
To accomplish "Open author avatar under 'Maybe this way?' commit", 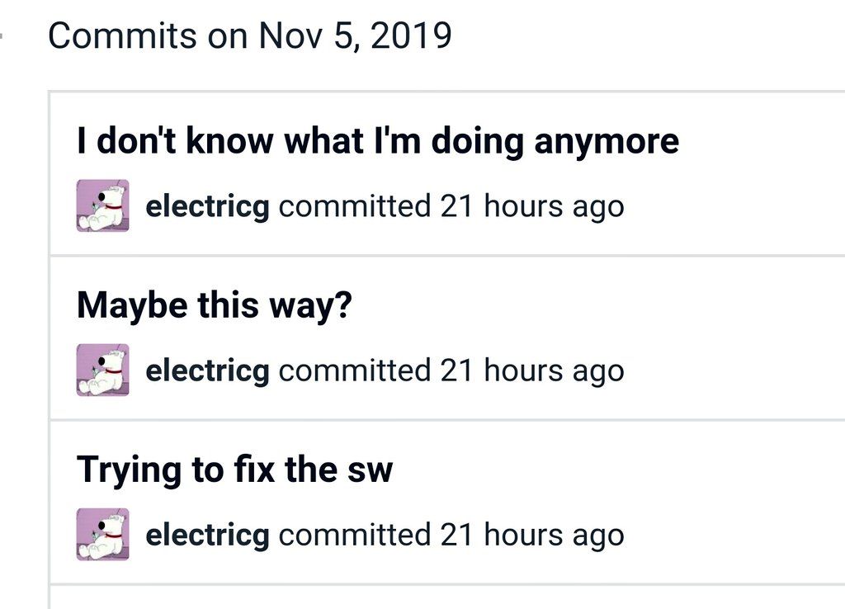I will 103,371.
